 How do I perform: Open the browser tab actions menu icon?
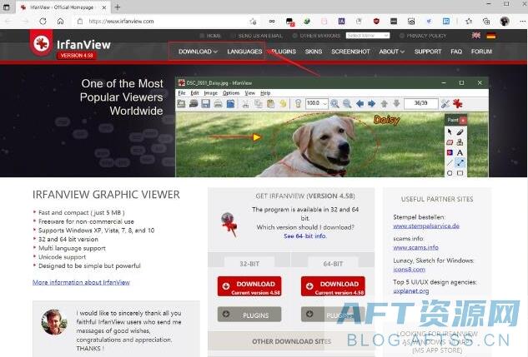click(6, 7)
